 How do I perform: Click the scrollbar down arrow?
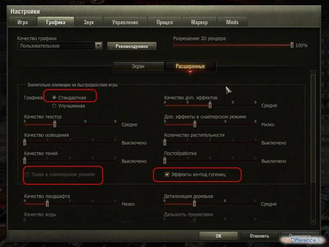click(x=313, y=222)
